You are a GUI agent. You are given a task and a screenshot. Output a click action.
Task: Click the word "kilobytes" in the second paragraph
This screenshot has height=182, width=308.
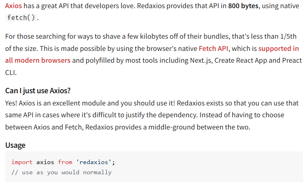(x=155, y=37)
